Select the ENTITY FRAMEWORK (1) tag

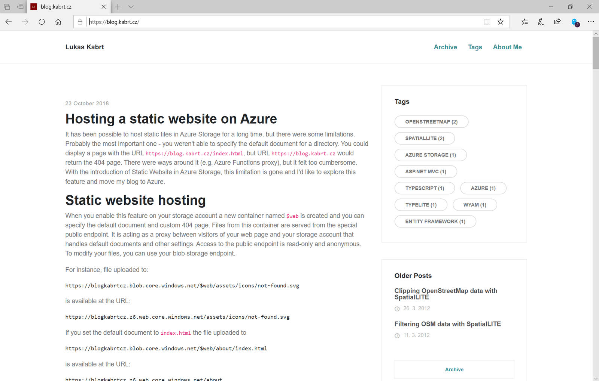(x=435, y=222)
